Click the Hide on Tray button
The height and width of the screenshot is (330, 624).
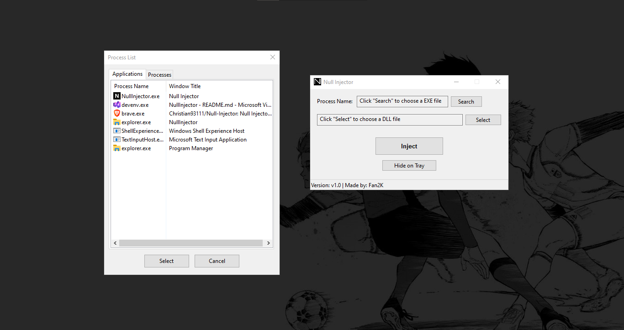[x=409, y=165]
